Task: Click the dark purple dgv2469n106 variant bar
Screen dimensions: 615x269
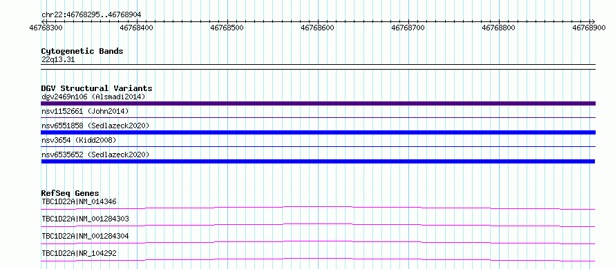Action: (318, 103)
